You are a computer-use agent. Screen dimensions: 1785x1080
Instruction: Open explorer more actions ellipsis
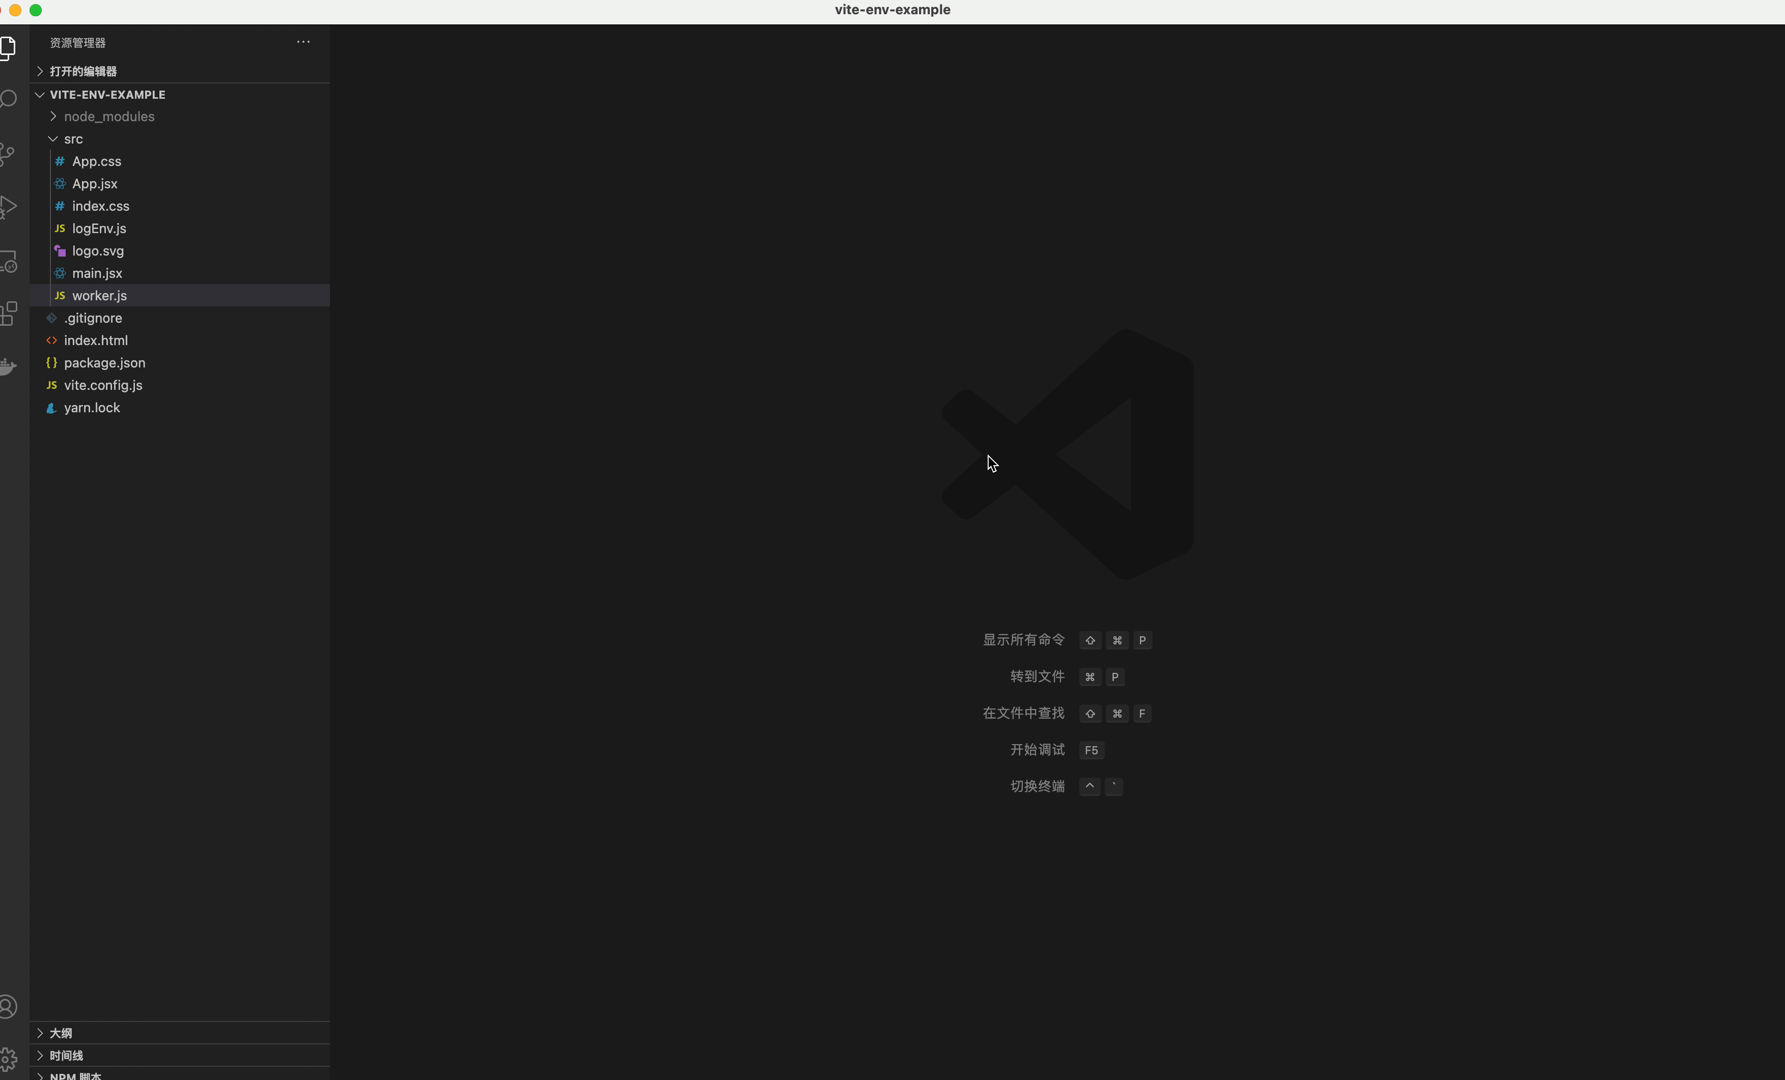pyautogui.click(x=303, y=42)
